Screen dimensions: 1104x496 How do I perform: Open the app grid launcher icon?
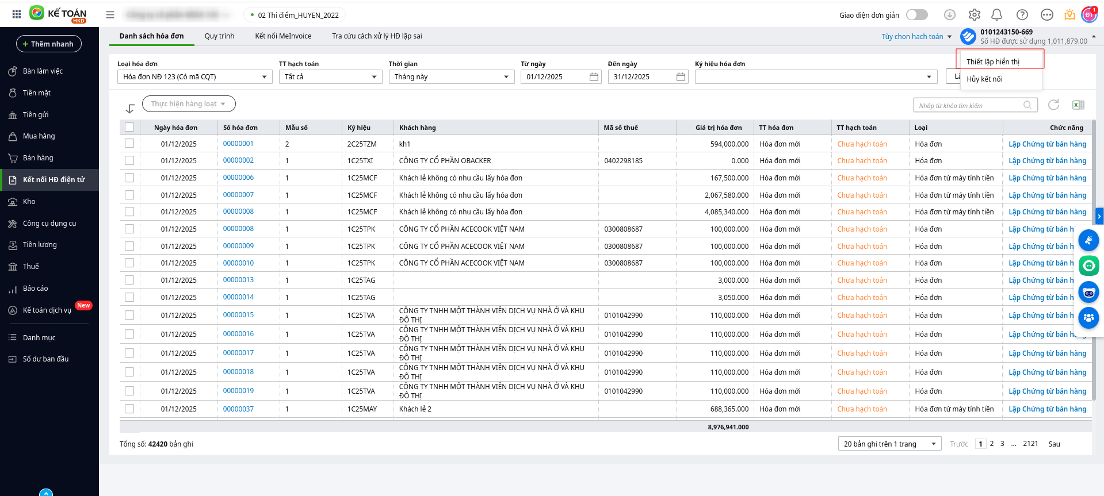click(x=17, y=14)
